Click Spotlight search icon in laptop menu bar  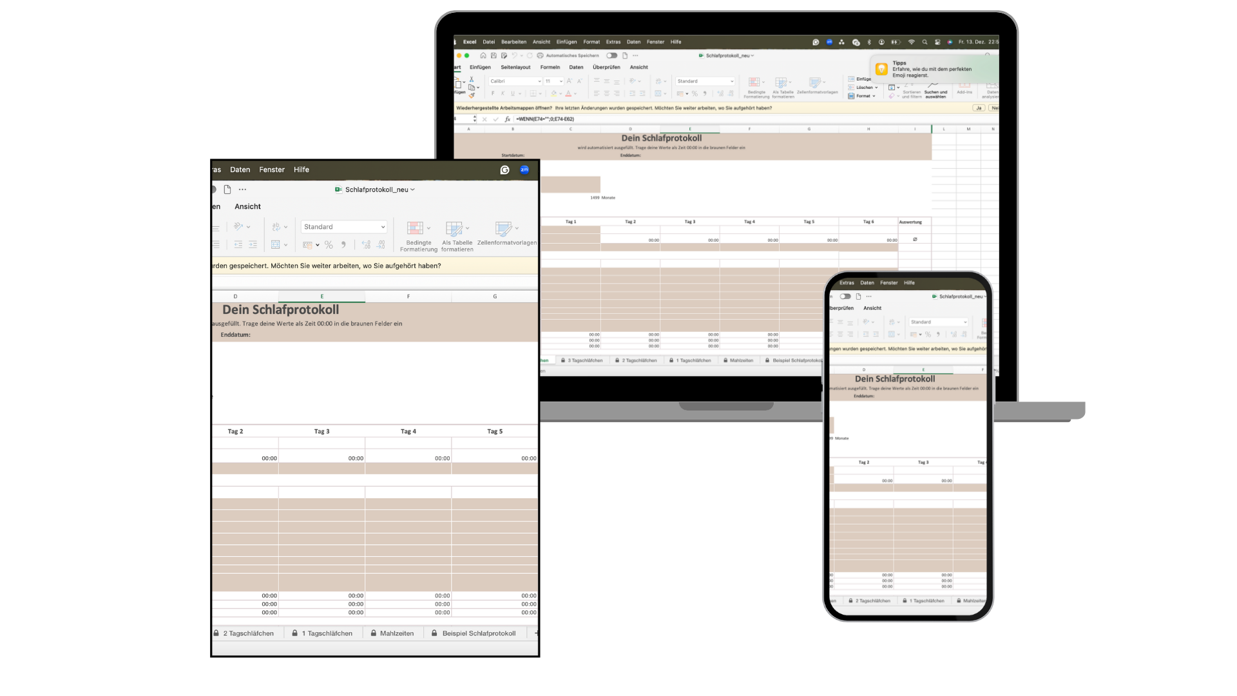pyautogui.click(x=925, y=42)
